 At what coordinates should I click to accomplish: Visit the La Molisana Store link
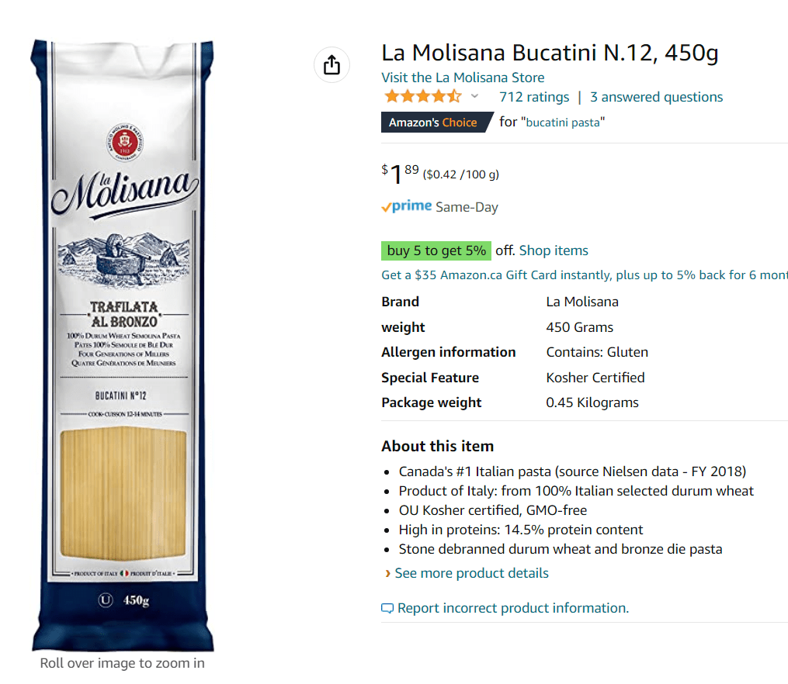pyautogui.click(x=463, y=78)
